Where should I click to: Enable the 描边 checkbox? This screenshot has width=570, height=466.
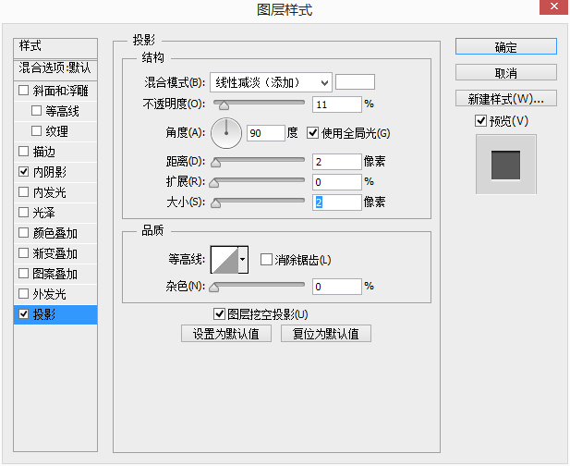tap(24, 152)
